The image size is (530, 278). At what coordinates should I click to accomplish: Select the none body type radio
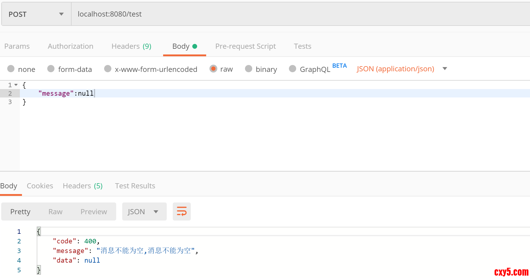[11, 69]
